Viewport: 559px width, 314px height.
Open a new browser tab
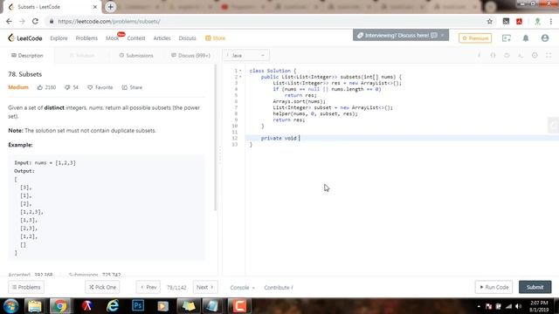(x=110, y=7)
